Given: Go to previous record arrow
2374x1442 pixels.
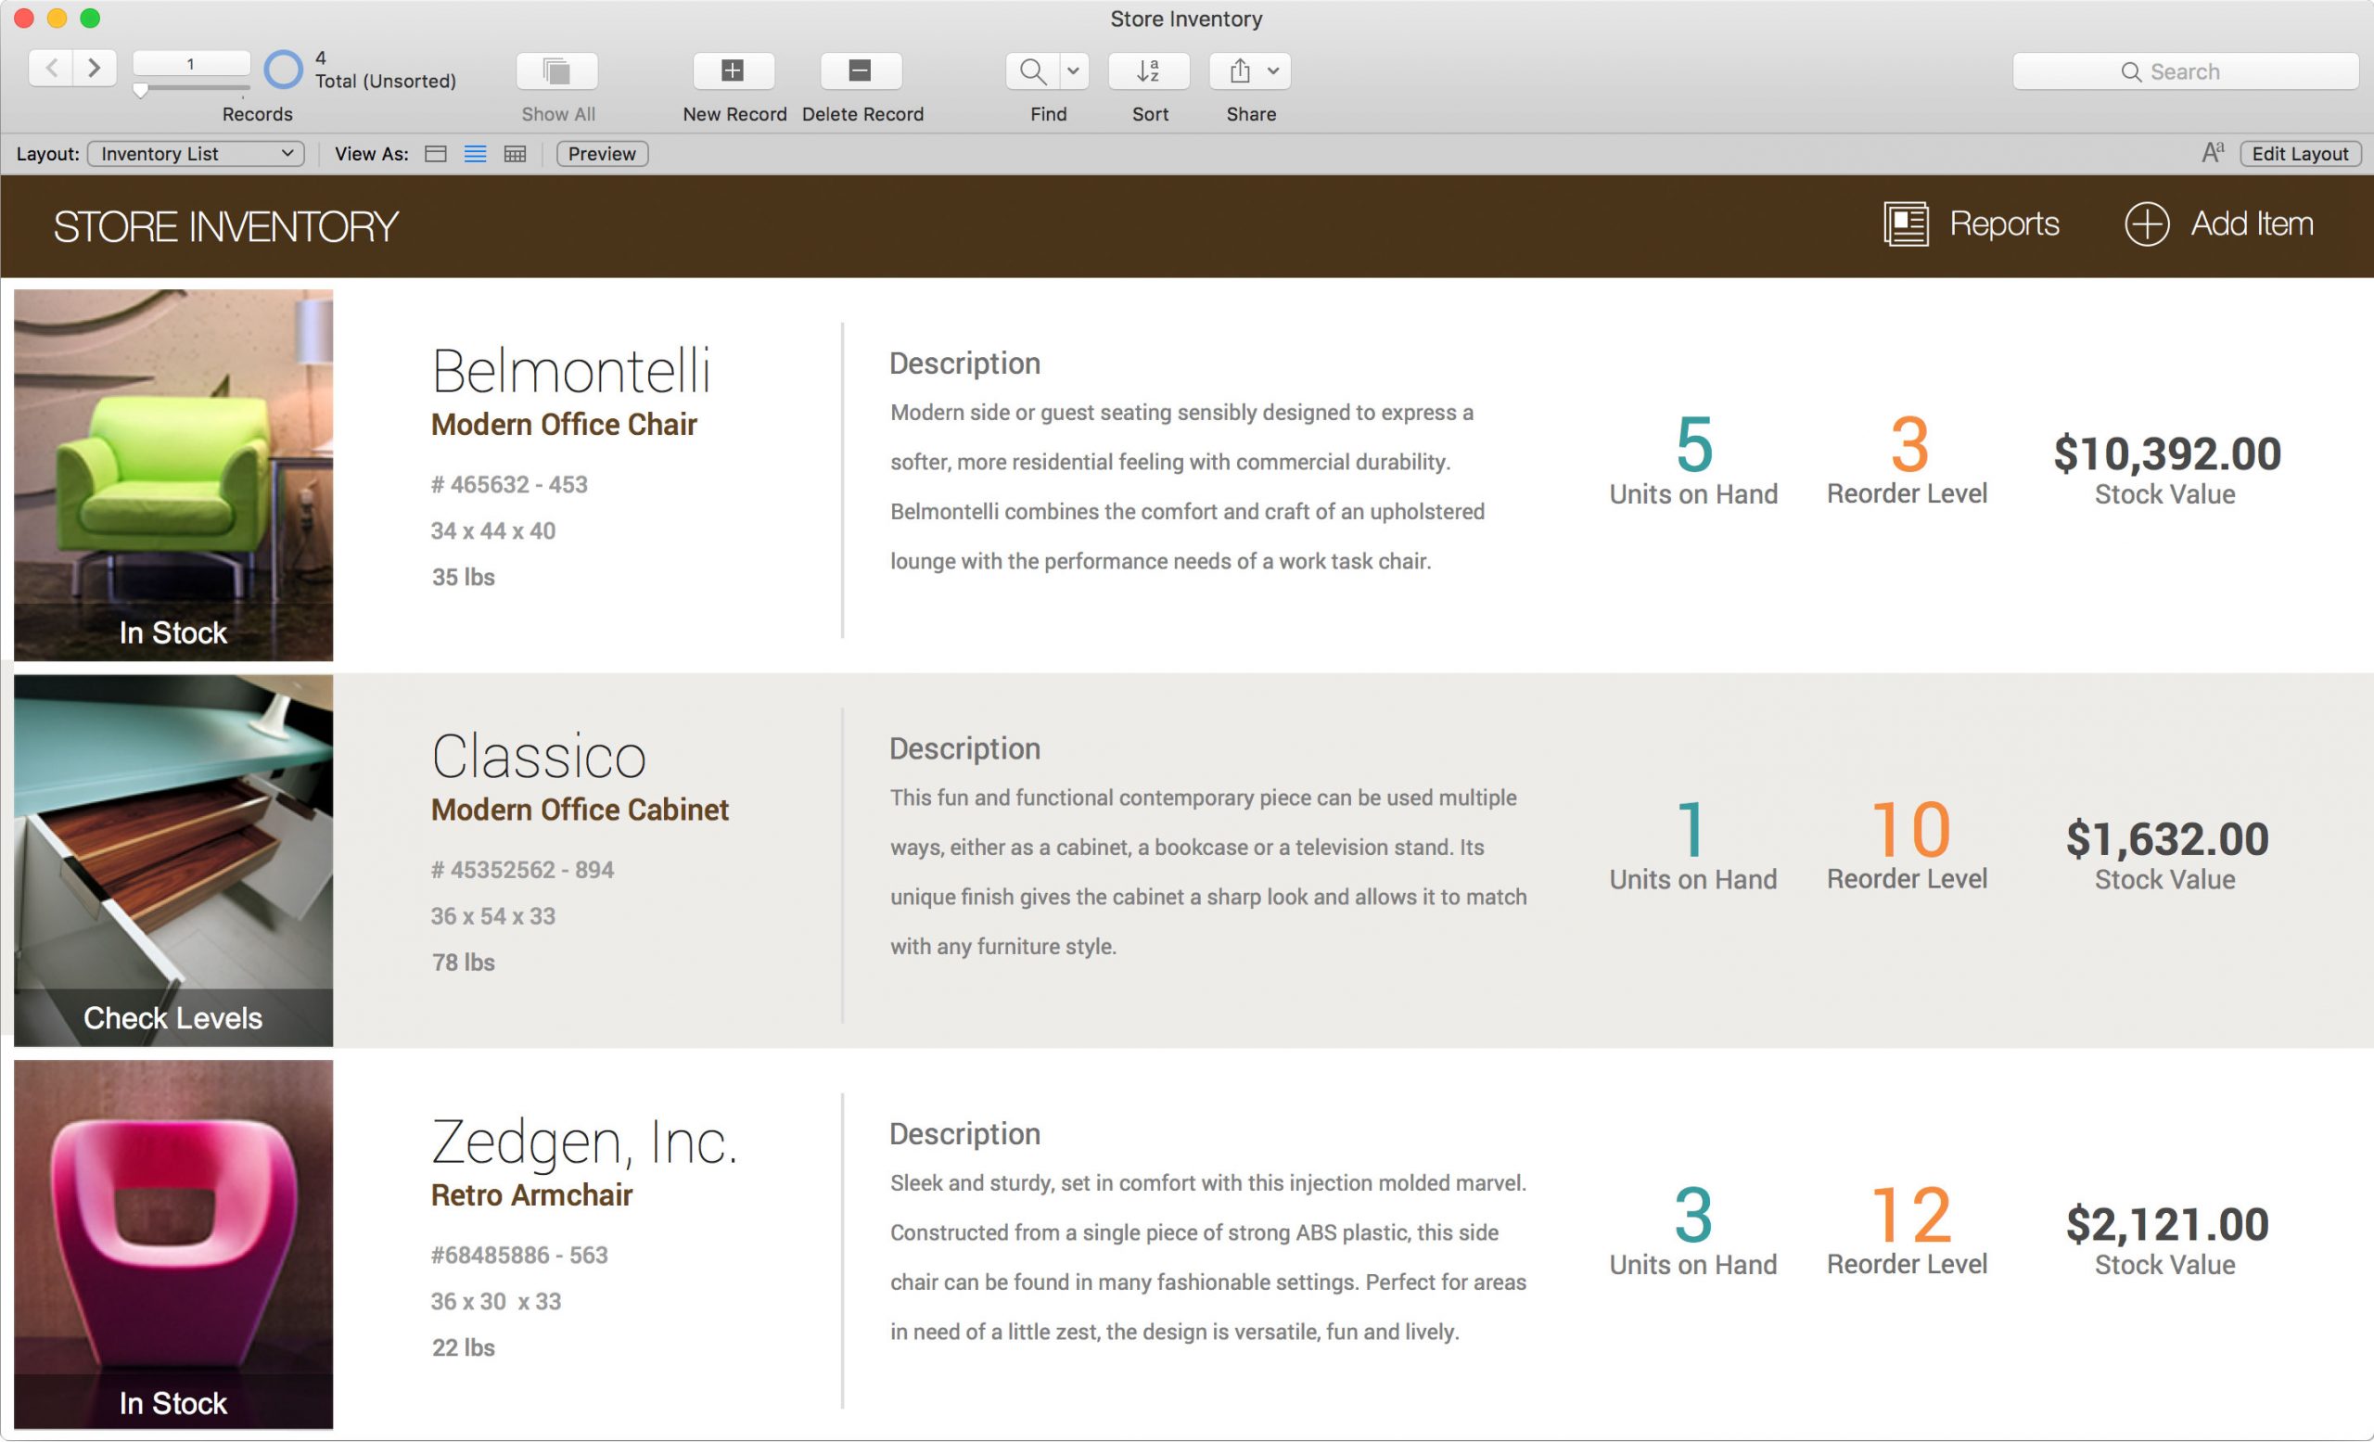Looking at the screenshot, I should (x=51, y=69).
